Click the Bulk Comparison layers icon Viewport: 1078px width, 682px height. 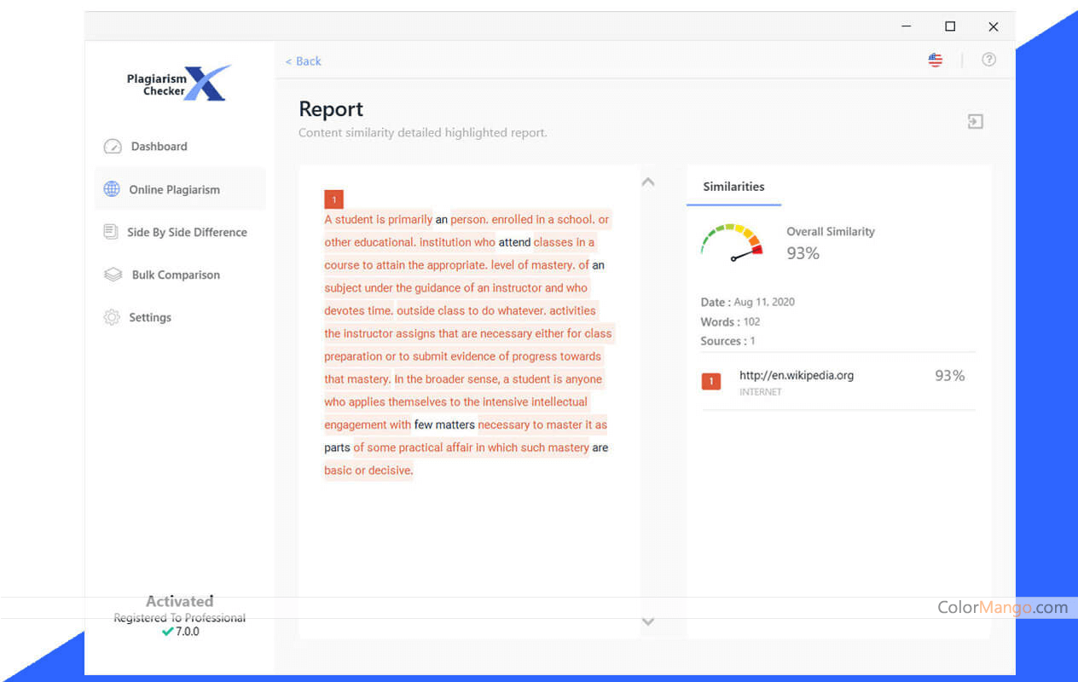click(x=113, y=275)
